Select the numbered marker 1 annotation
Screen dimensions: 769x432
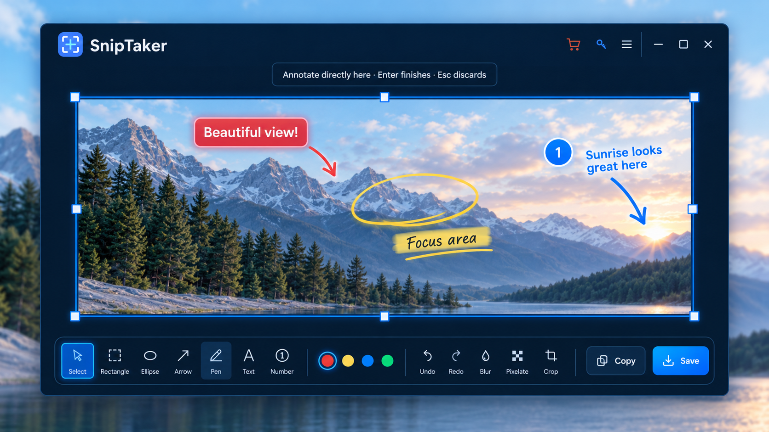(x=558, y=152)
